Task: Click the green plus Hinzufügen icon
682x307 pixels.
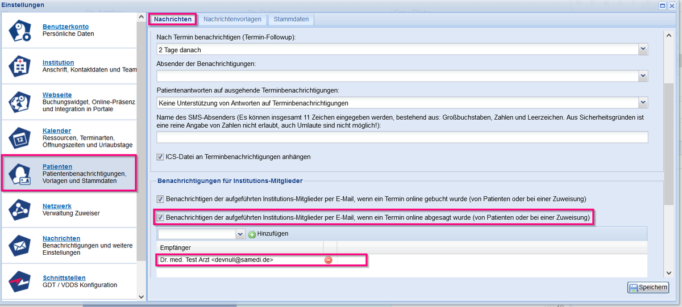Action: click(252, 234)
